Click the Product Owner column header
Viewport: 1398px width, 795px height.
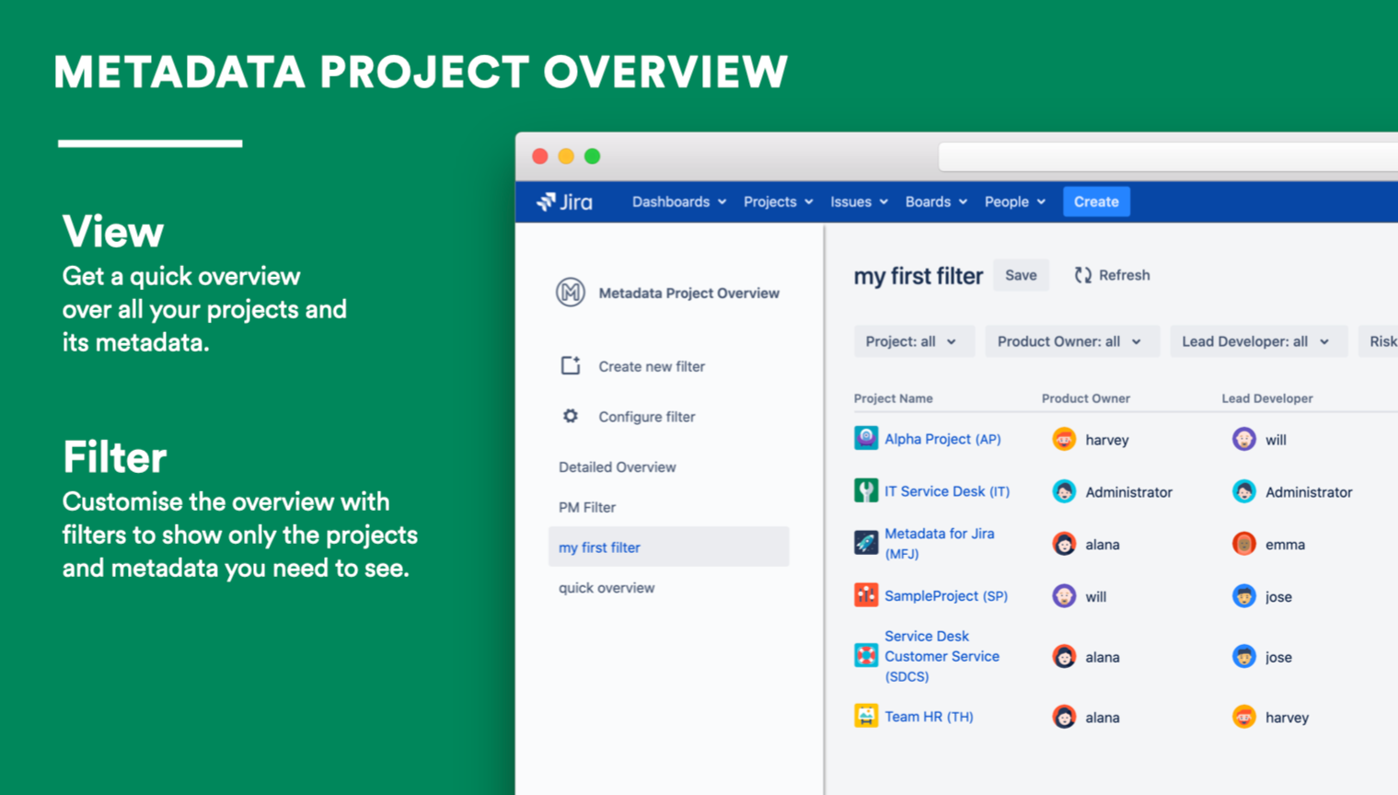pyautogui.click(x=1086, y=398)
